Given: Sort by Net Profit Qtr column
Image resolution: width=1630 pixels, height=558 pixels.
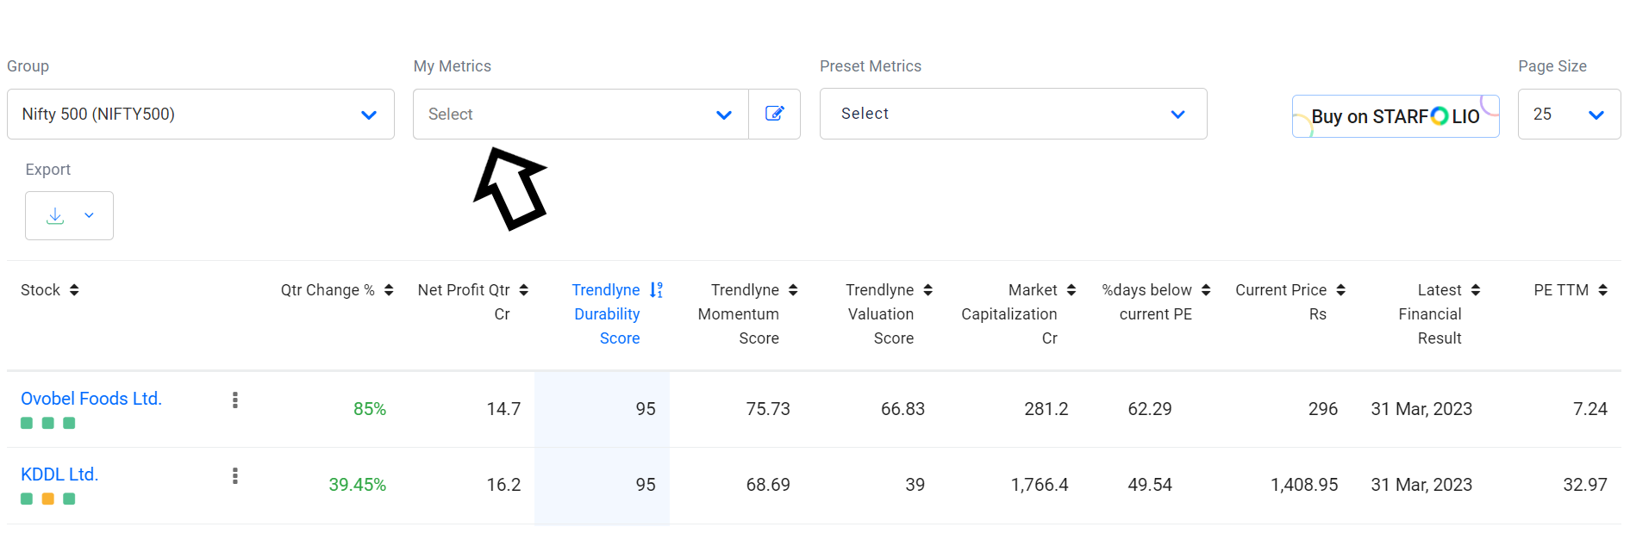Looking at the screenshot, I should (x=523, y=290).
